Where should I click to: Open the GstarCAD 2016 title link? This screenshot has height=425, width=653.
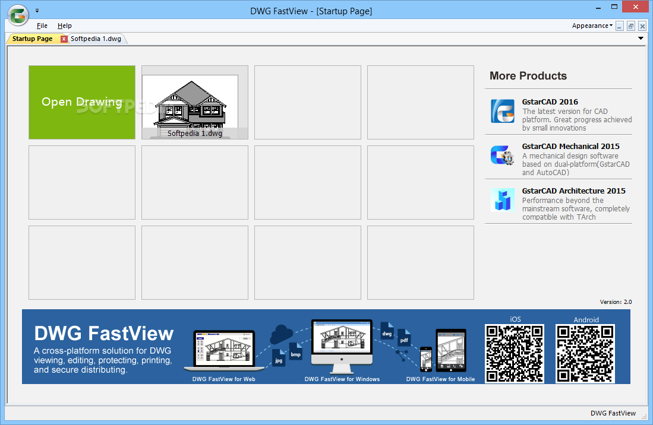point(550,102)
